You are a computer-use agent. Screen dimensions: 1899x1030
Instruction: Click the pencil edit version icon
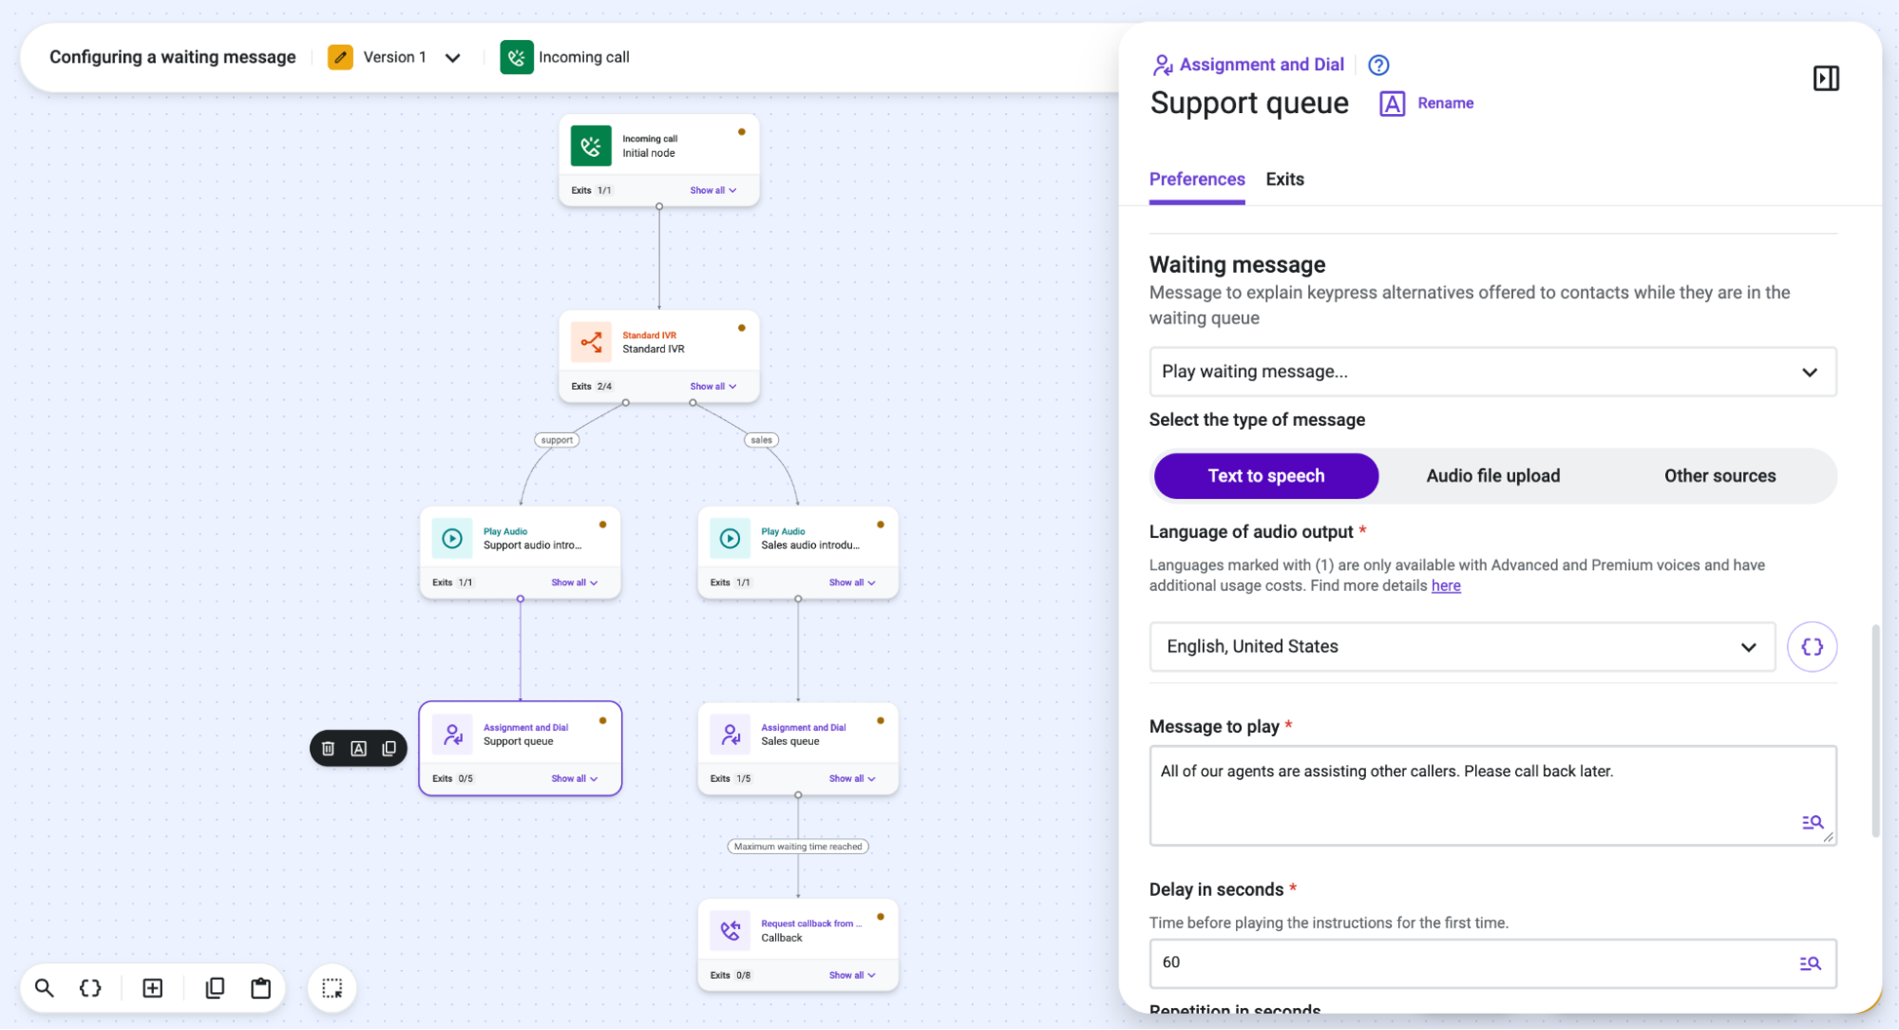click(x=340, y=57)
